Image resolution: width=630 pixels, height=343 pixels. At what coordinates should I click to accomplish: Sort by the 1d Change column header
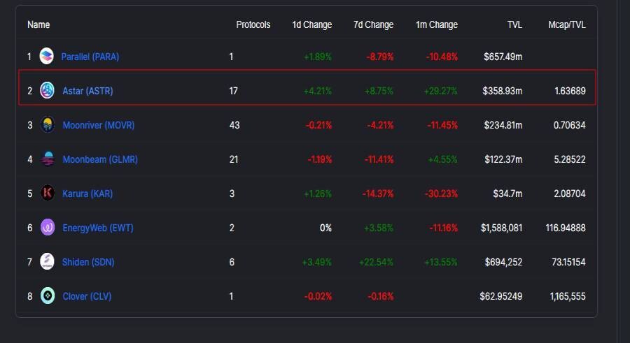point(311,25)
